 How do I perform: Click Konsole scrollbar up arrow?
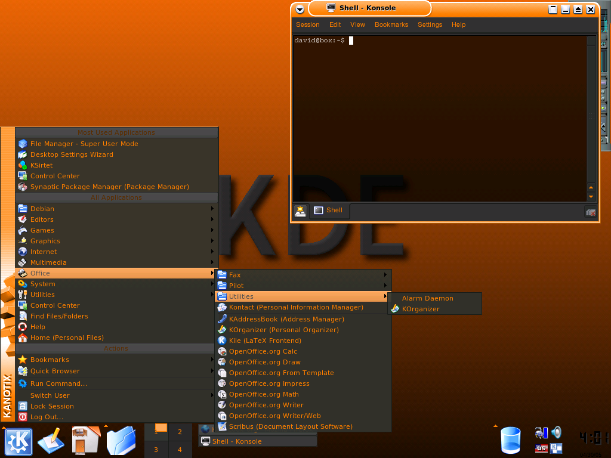[x=591, y=188]
